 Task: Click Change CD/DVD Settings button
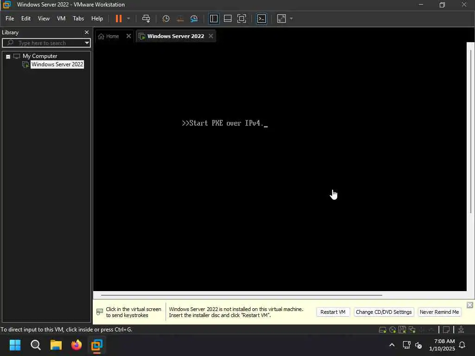tap(384, 312)
